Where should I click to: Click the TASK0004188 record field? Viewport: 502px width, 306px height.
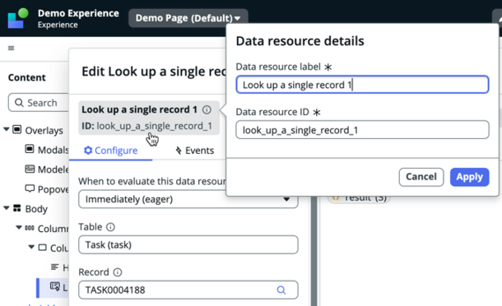[x=188, y=290]
